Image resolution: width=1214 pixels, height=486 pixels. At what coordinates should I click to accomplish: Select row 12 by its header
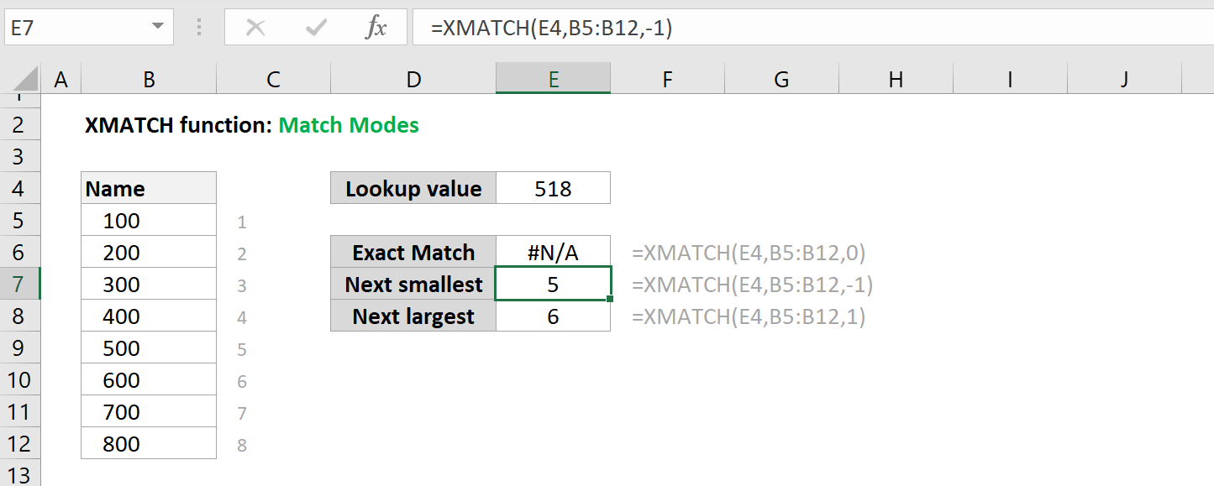pos(18,443)
